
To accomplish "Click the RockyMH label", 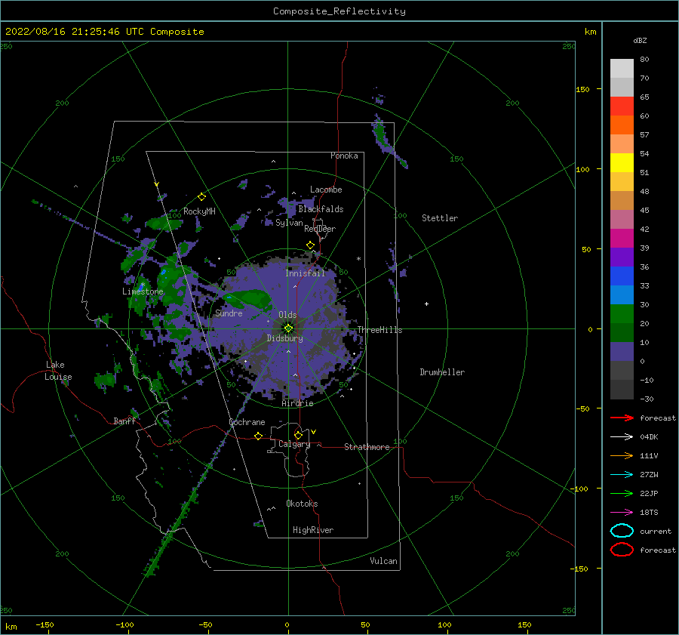I will [x=199, y=211].
